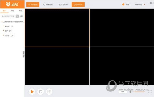Open the 消息 messages notification
This screenshot has width=154, height=97.
pos(128,4)
